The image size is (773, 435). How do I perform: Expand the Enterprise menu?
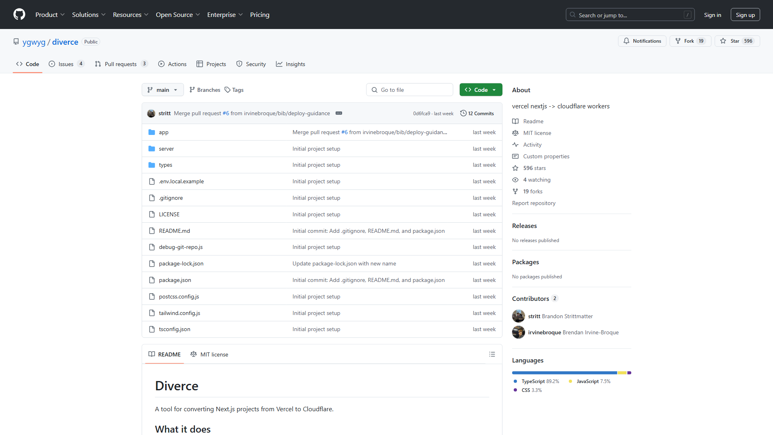(x=225, y=14)
